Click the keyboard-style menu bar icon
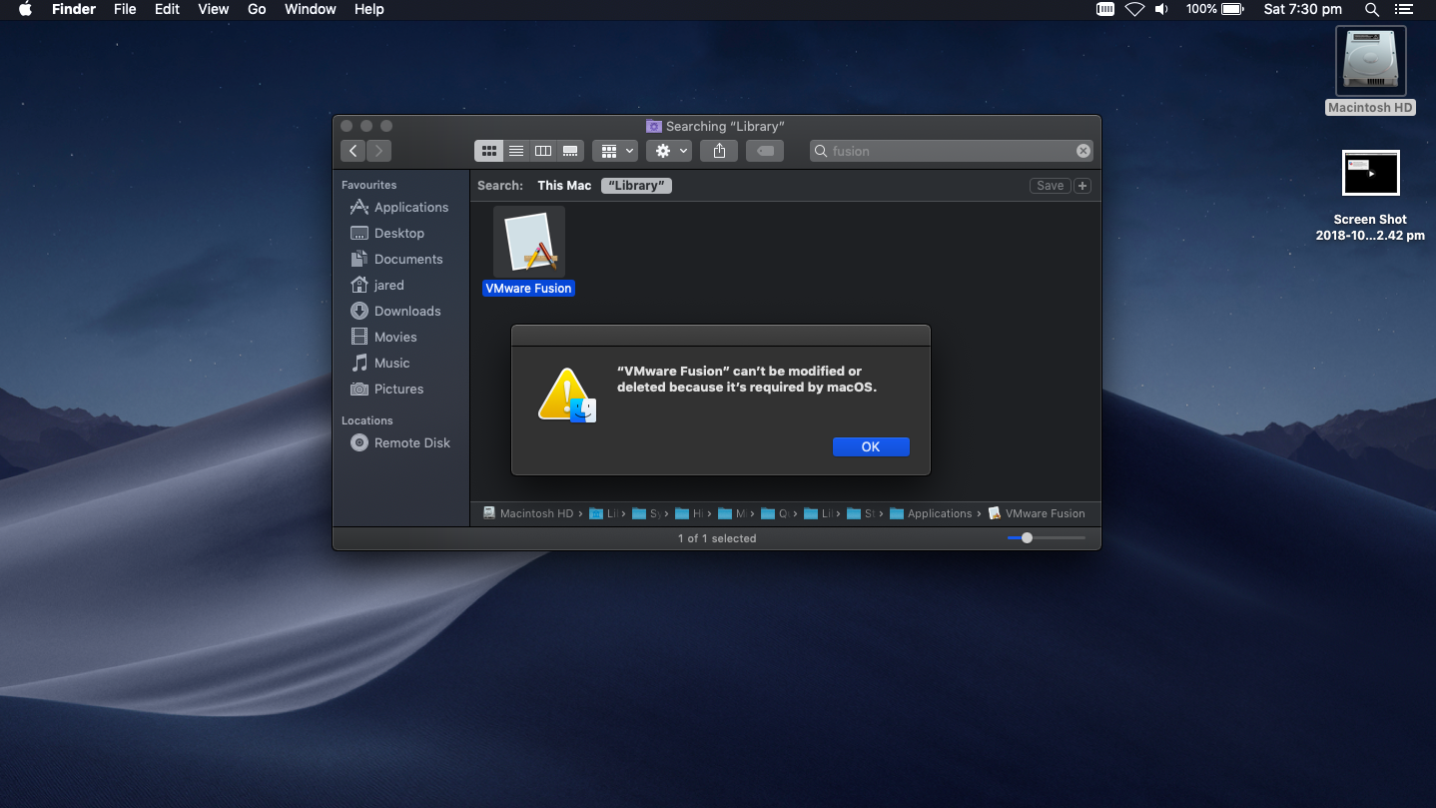 [x=1105, y=9]
